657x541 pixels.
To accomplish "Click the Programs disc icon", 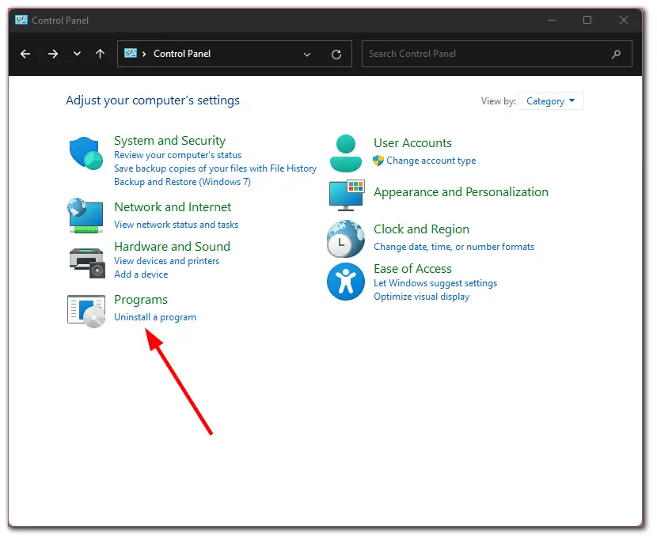I will click(86, 311).
